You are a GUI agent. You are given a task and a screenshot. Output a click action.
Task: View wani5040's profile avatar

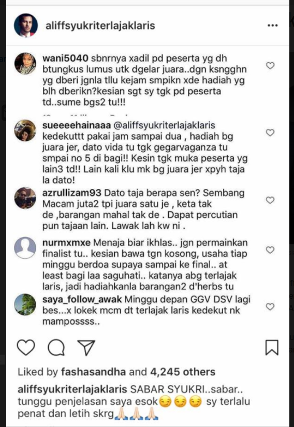click(25, 64)
